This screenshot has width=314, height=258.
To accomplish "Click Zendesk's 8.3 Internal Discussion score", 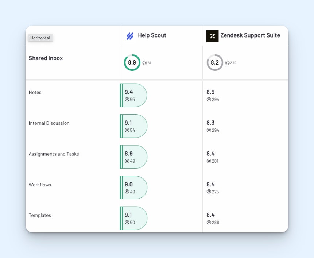I will point(210,123).
